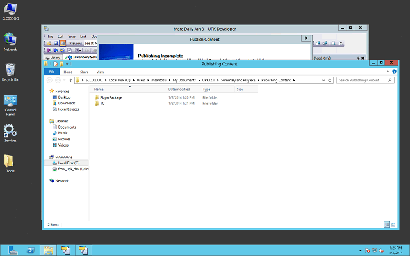The image size is (410, 256).
Task: Refresh the Publishing Content folder
Action: [x=330, y=80]
